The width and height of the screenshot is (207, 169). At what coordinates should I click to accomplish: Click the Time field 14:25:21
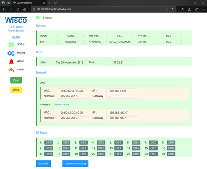click(x=118, y=62)
